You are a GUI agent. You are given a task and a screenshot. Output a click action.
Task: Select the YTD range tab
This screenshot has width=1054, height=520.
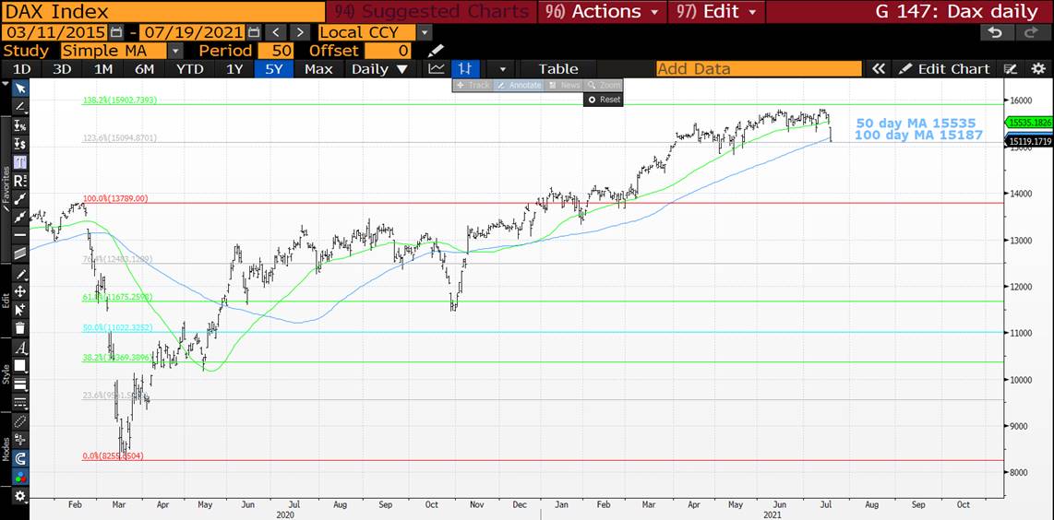click(x=189, y=68)
